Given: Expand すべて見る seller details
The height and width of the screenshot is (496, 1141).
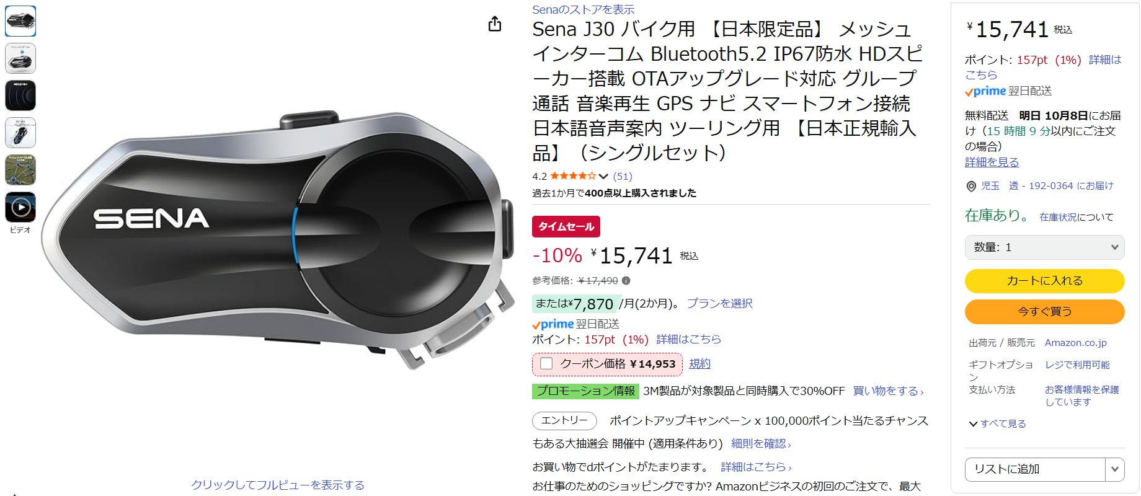Looking at the screenshot, I should 997,424.
